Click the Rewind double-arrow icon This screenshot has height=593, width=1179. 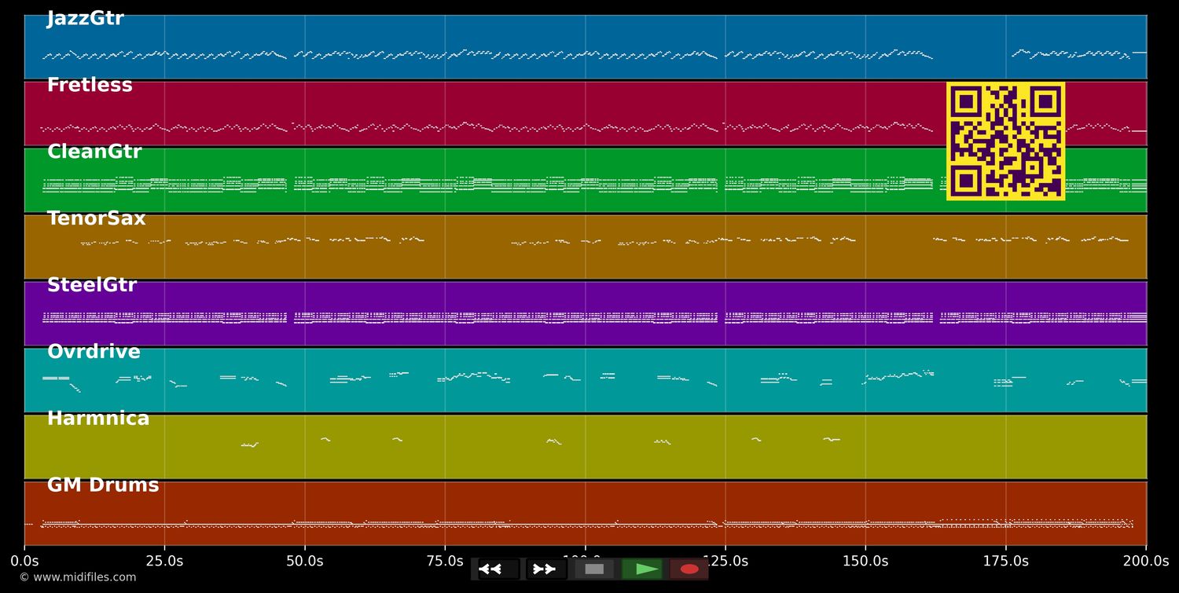[x=498, y=569]
